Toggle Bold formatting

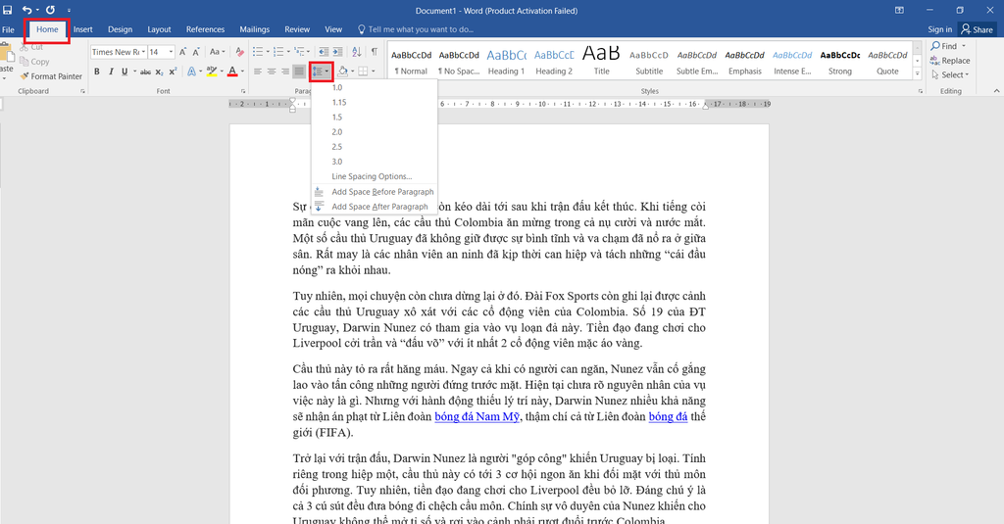pyautogui.click(x=97, y=71)
